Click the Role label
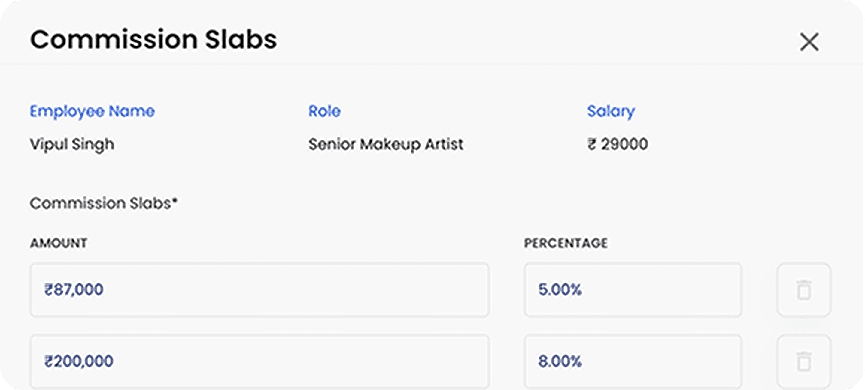 coord(324,111)
